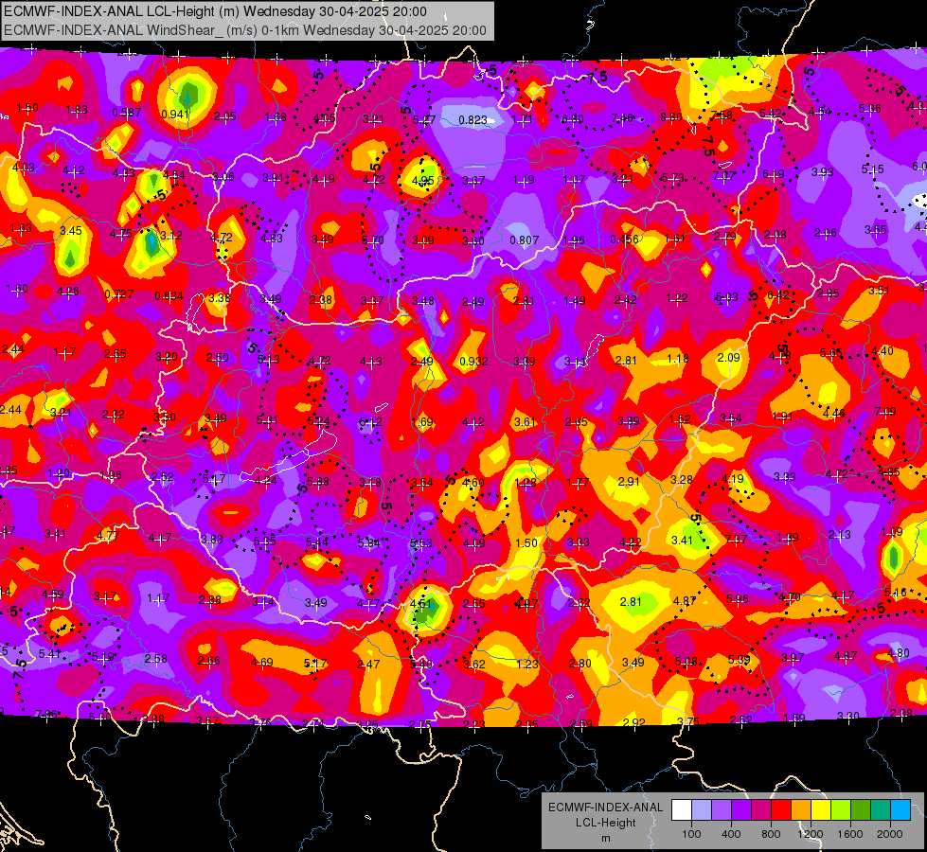Click the wind shear value '5.08'
Viewport: 927px width, 852px height.
click(x=686, y=661)
